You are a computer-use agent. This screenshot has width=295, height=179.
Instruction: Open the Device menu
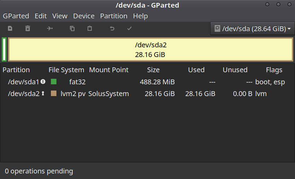(84, 16)
